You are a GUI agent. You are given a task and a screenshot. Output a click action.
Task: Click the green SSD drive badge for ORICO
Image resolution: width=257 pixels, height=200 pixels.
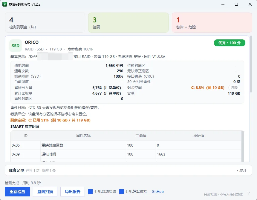16,46
